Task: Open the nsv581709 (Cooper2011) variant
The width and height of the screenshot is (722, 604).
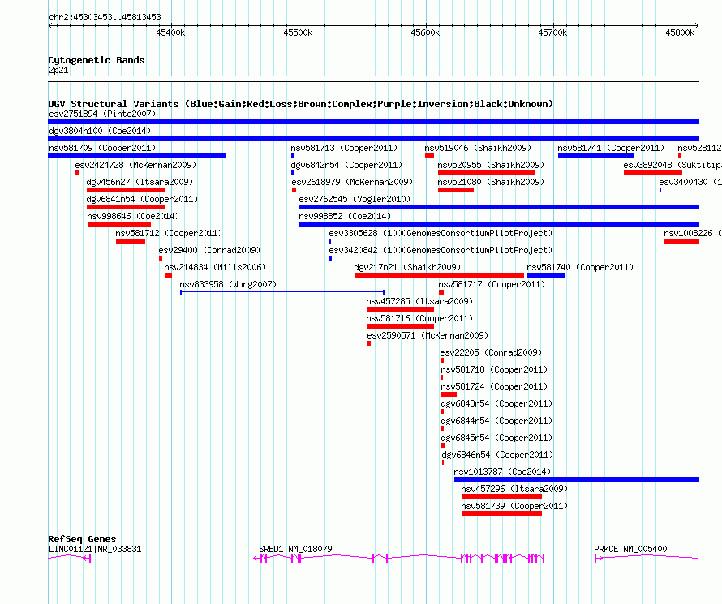Action: click(102, 148)
